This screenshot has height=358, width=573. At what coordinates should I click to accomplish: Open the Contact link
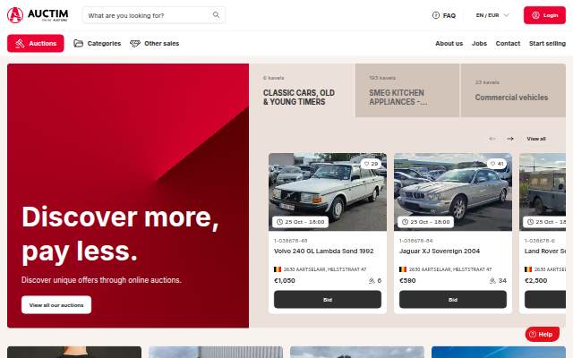pos(508,44)
